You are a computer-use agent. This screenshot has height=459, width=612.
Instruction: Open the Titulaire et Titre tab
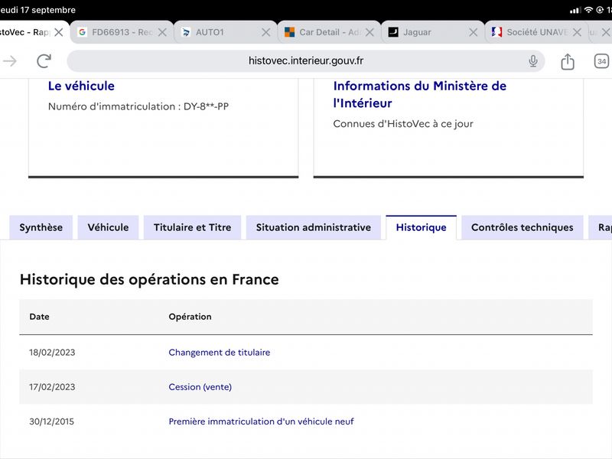click(193, 227)
